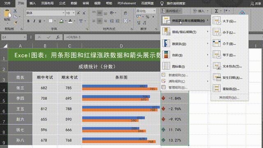Click the Copy icon
This screenshot has height=148, width=263.
(16, 17)
